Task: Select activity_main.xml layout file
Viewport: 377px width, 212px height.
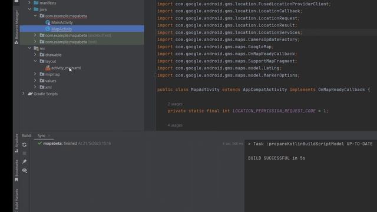Action: [x=66, y=68]
